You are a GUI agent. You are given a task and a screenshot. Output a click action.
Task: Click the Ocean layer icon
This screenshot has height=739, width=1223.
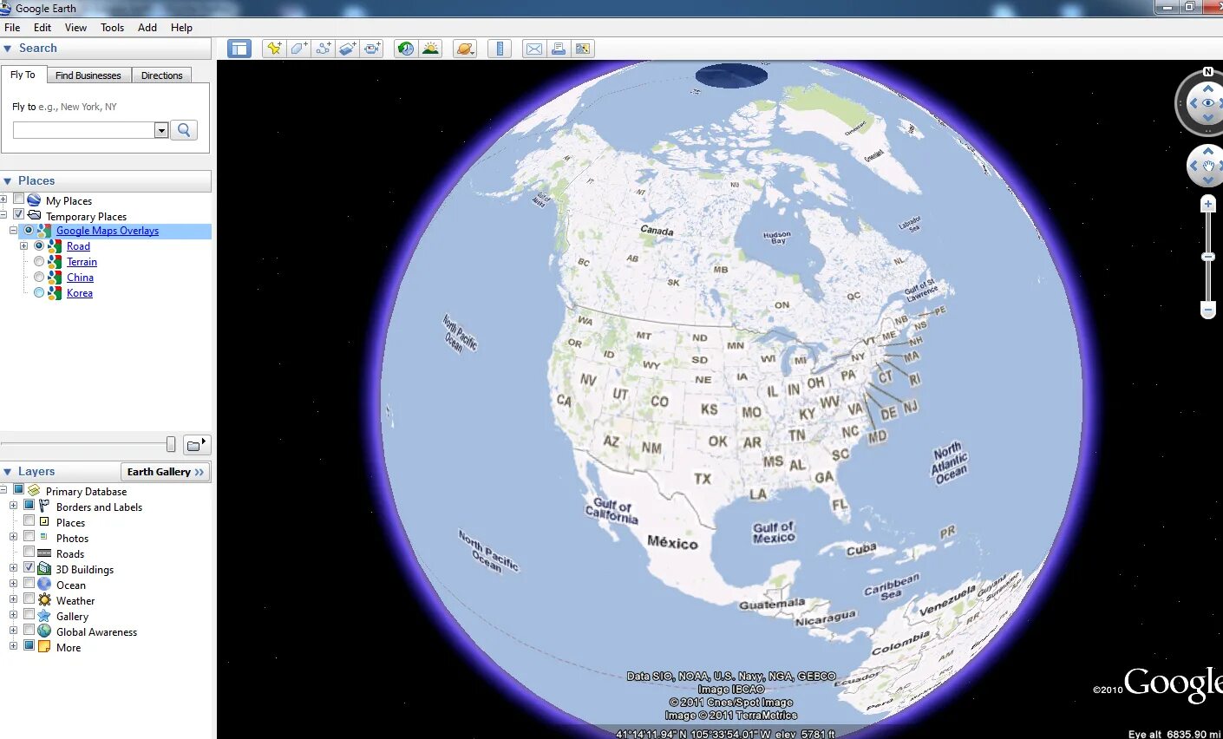(x=44, y=585)
